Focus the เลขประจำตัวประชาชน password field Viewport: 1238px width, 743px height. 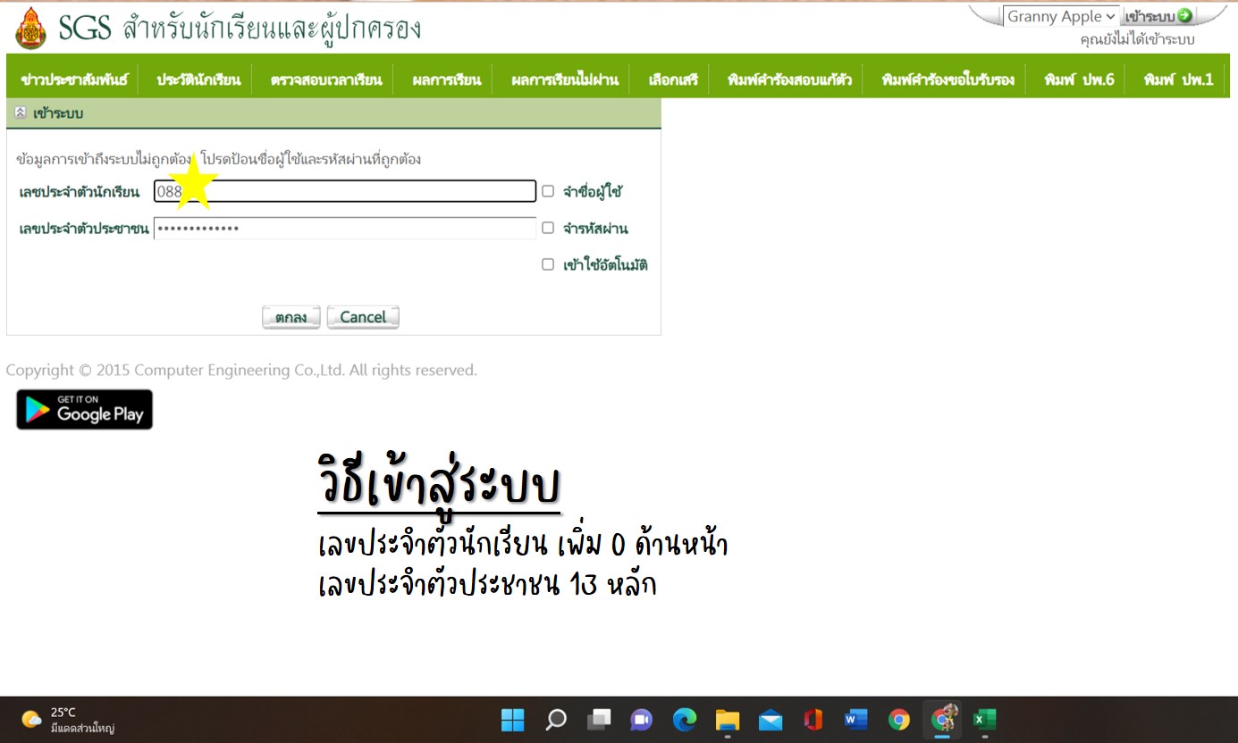tap(345, 229)
